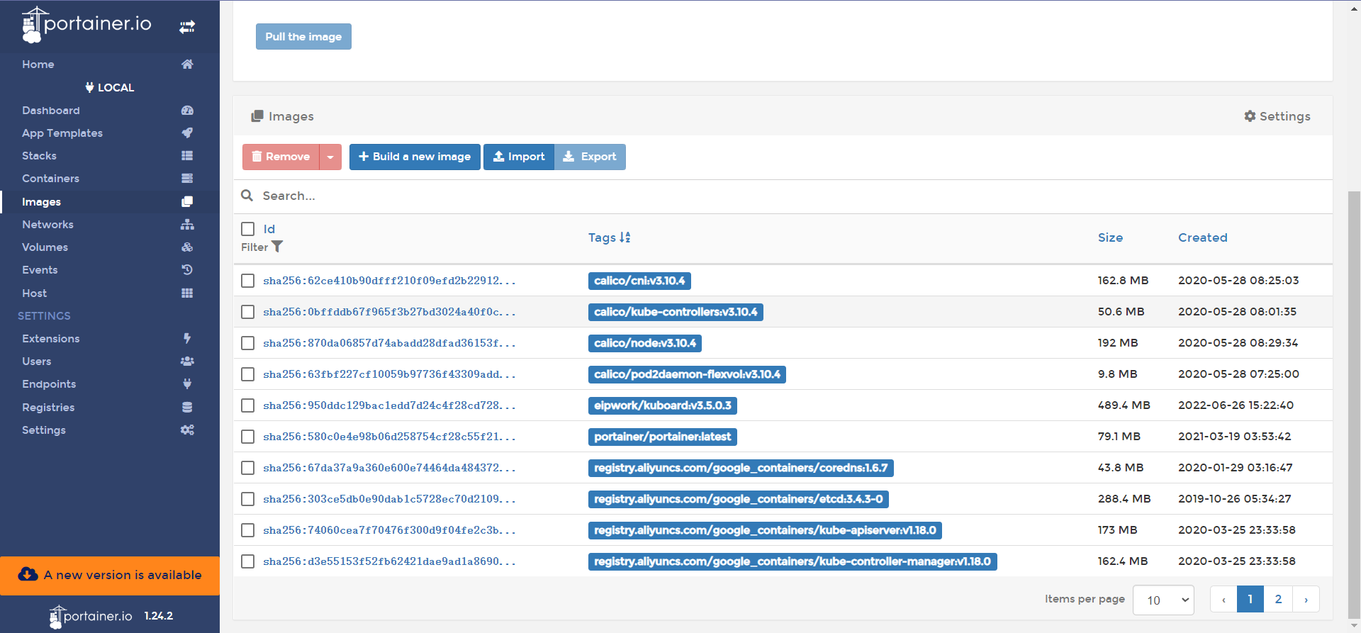Expand the Remove button dropdown caret
1361x633 pixels.
pyautogui.click(x=330, y=157)
